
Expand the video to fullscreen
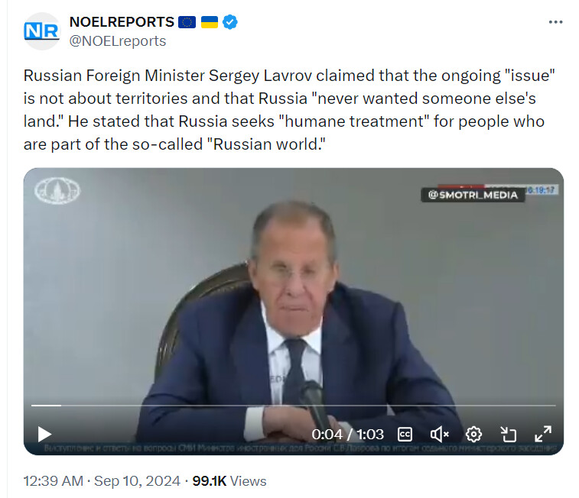pos(543,434)
